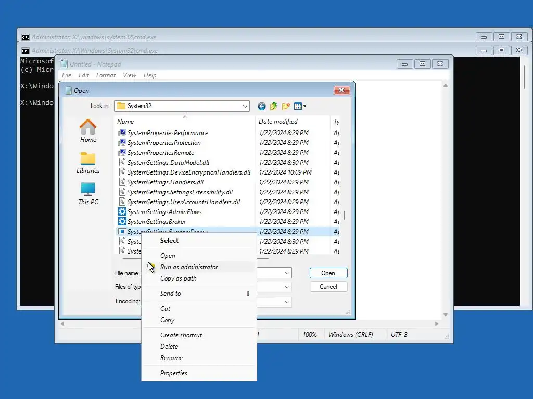Click the SystemPropertiesProtection file icon
The width and height of the screenshot is (533, 399).
122,142
